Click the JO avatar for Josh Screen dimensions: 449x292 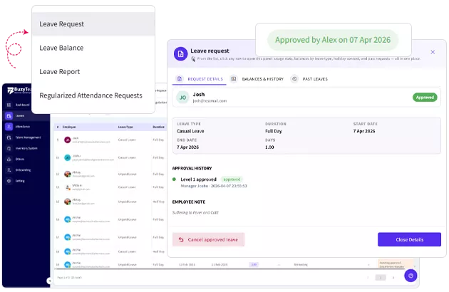click(x=182, y=98)
